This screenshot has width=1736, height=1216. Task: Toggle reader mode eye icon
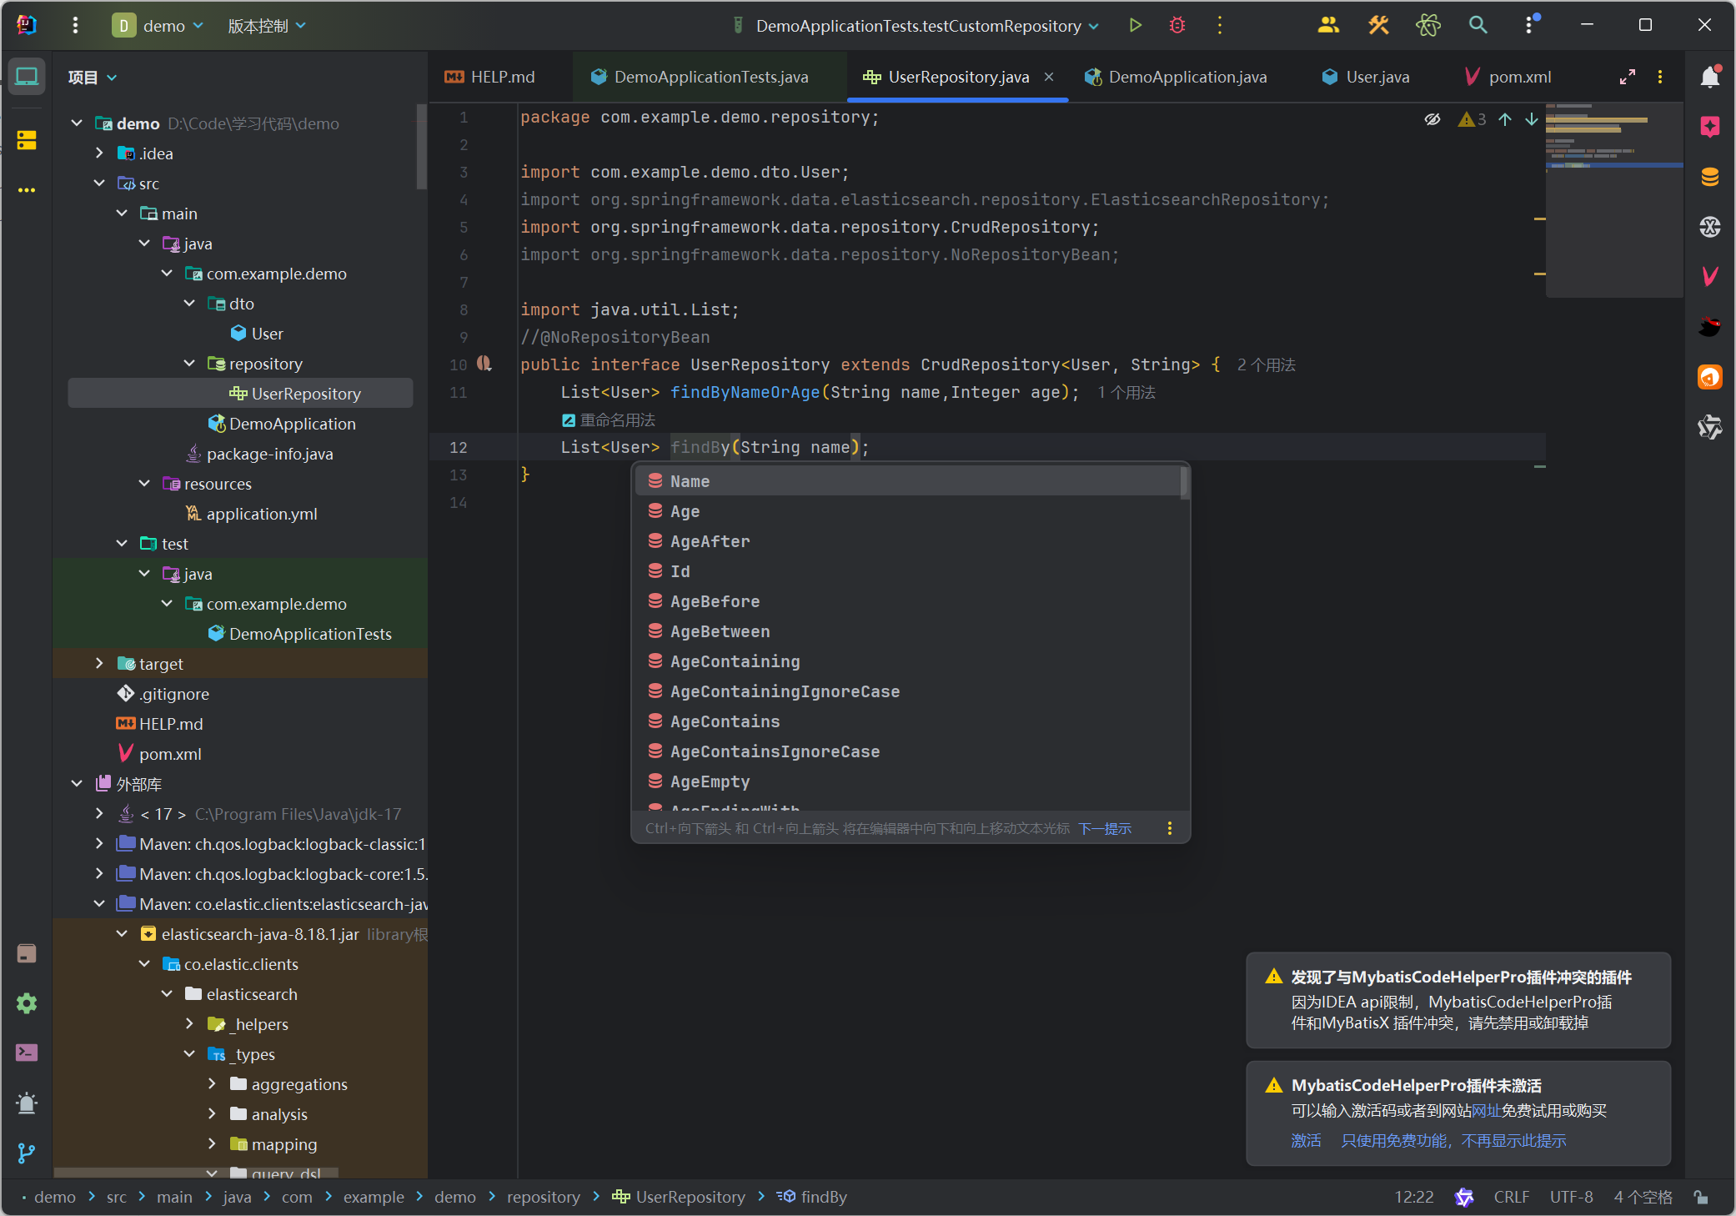pyautogui.click(x=1432, y=119)
